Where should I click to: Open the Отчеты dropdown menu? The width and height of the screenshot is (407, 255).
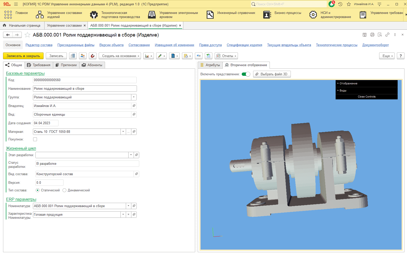click(x=226, y=56)
